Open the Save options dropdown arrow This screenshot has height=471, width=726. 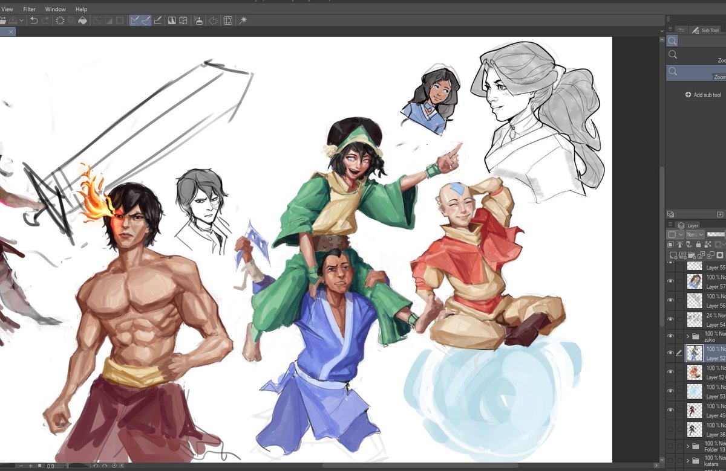point(21,20)
